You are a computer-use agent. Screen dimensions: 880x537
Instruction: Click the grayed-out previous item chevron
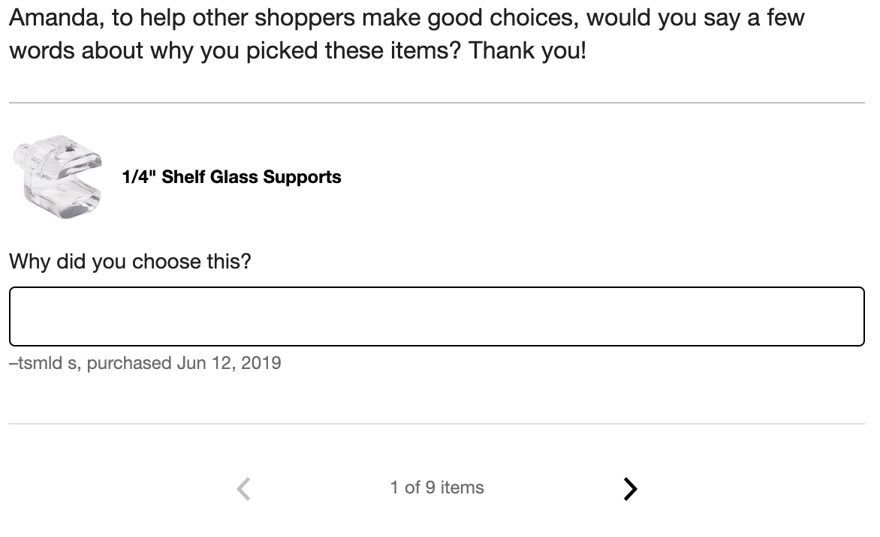tap(243, 489)
